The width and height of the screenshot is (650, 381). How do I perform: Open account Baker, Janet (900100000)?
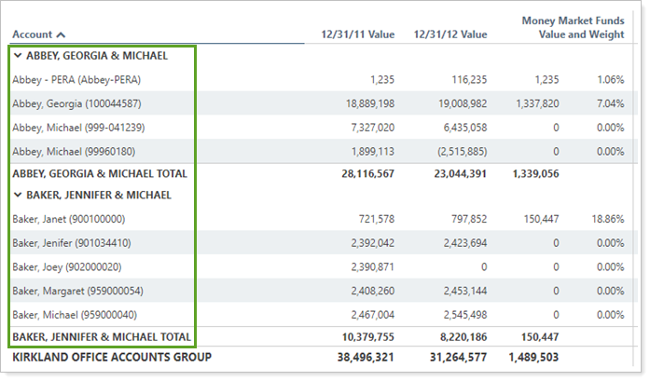pos(69,219)
